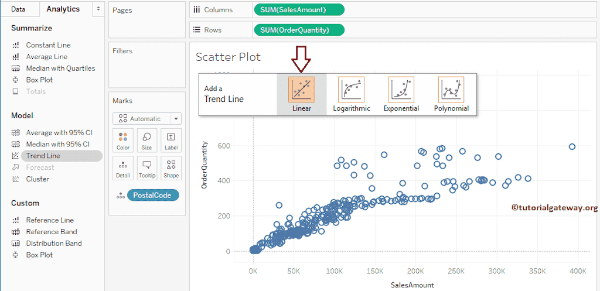The height and width of the screenshot is (291, 600).
Task: Select Average Line under Summarize
Action: pyautogui.click(x=46, y=57)
